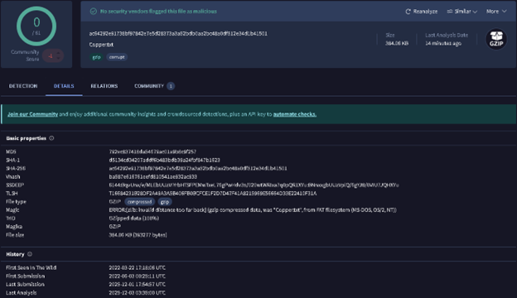Select the SHA-256 hash in the header card
517x298 pixels.
[178, 34]
